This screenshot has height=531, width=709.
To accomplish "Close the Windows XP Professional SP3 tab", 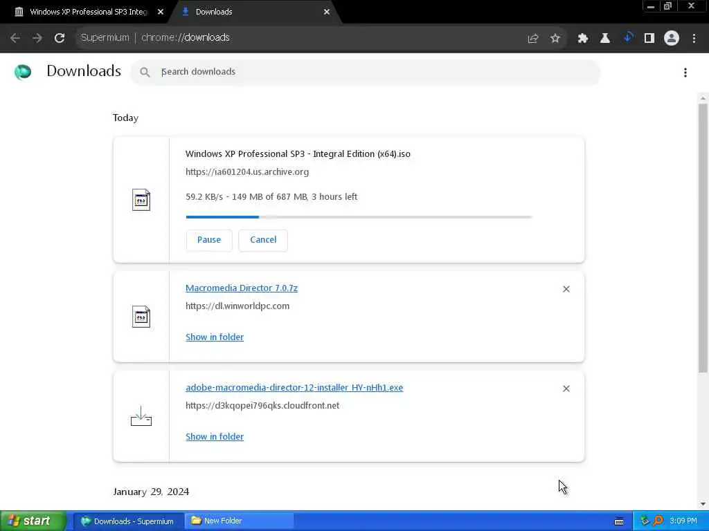I will click(161, 12).
